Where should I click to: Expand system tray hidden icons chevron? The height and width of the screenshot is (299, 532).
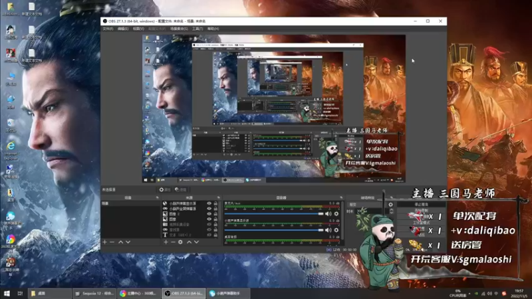469,293
